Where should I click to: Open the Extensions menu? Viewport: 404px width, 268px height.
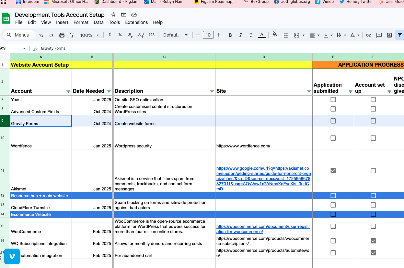coord(136,22)
